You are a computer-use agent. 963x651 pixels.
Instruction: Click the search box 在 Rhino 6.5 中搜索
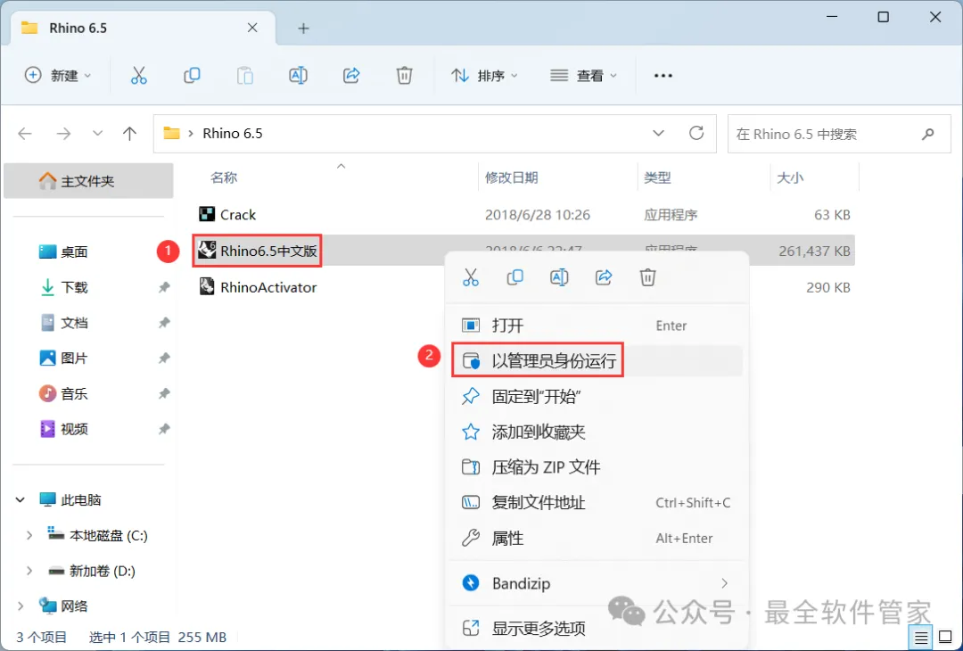(x=840, y=134)
